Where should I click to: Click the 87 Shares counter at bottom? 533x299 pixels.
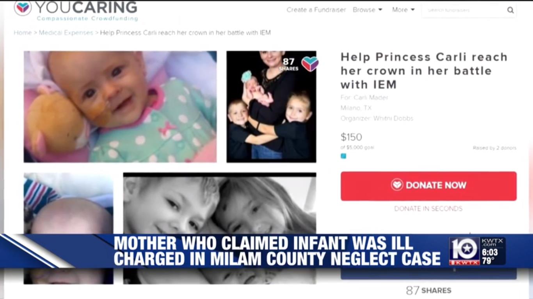click(x=428, y=290)
